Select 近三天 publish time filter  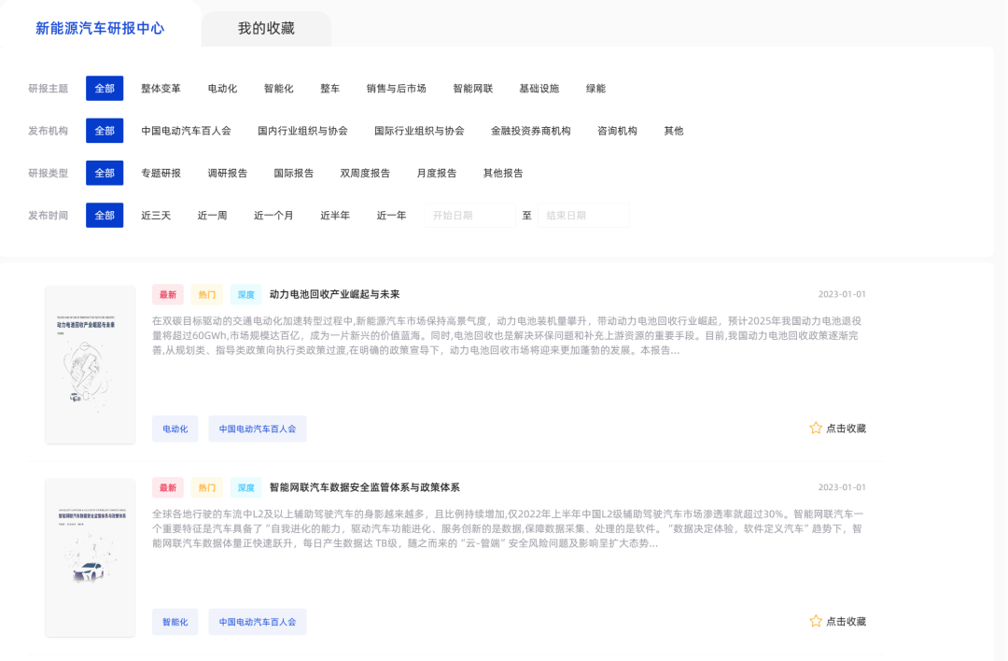pyautogui.click(x=156, y=216)
